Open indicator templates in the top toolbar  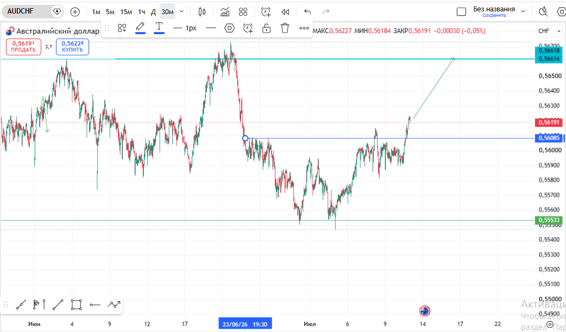coord(243,12)
